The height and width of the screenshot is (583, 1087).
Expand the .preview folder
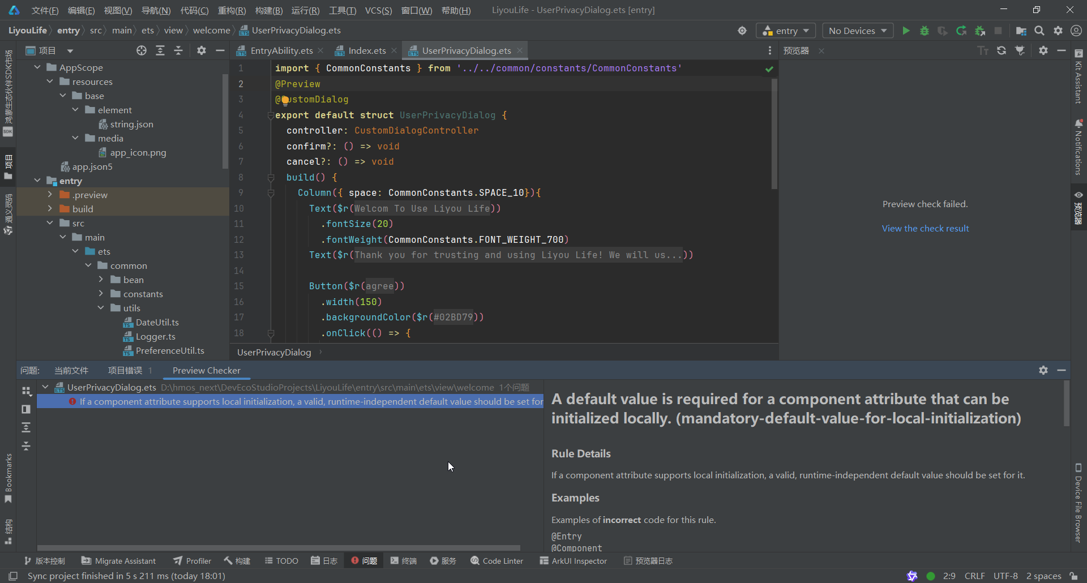(50, 195)
